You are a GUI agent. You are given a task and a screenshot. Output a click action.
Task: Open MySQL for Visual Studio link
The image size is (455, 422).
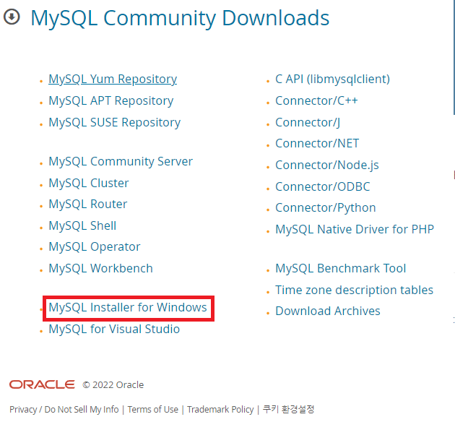(x=114, y=329)
